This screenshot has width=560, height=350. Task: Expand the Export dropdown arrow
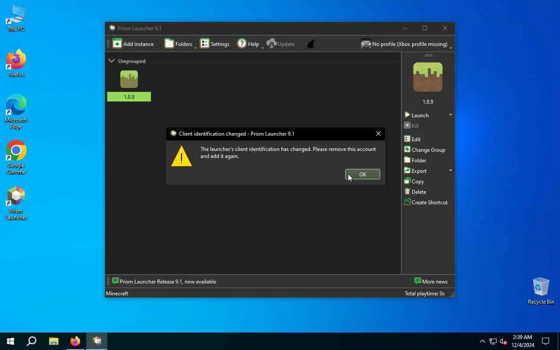pos(451,171)
